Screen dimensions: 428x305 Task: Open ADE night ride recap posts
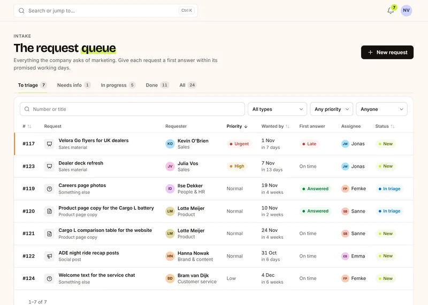tap(89, 253)
